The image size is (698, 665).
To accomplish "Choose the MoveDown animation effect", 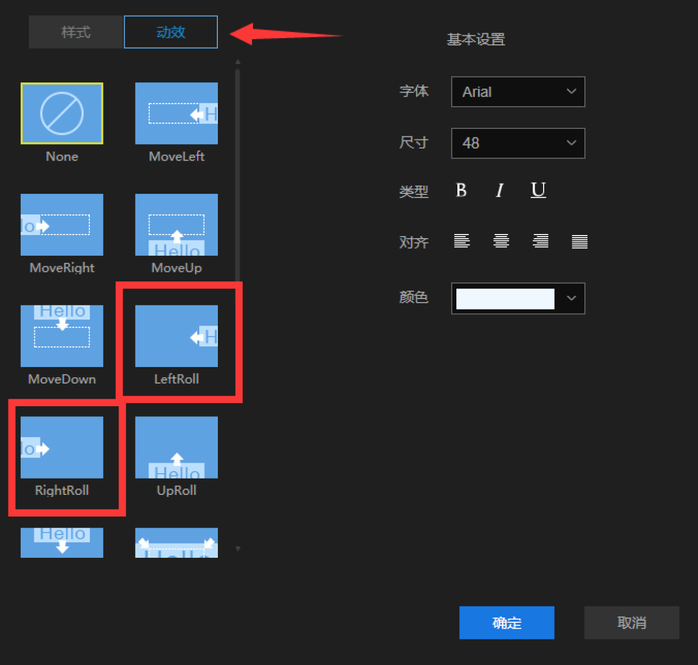I will click(62, 336).
